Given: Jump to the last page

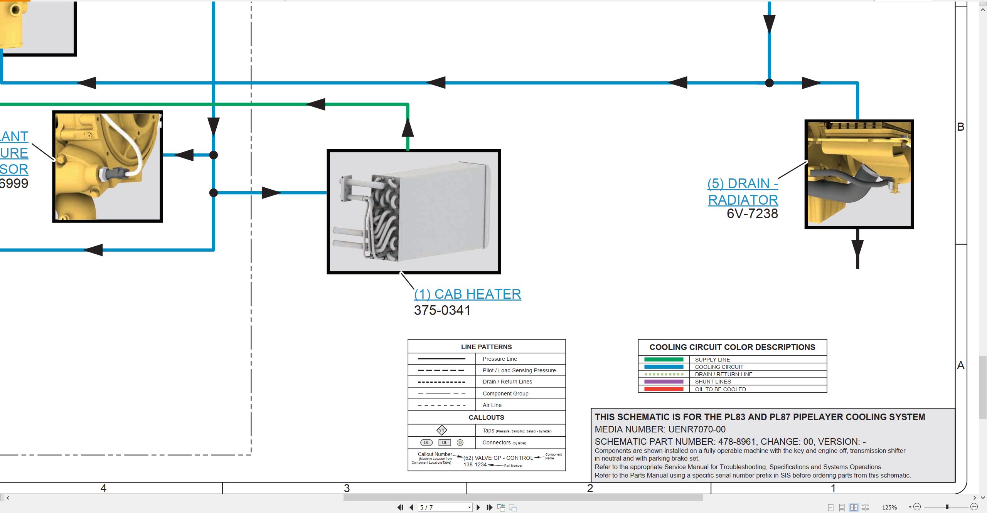Looking at the screenshot, I should click(489, 507).
